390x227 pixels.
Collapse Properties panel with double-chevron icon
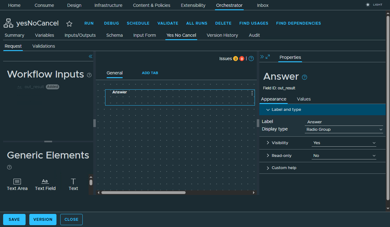(x=262, y=57)
